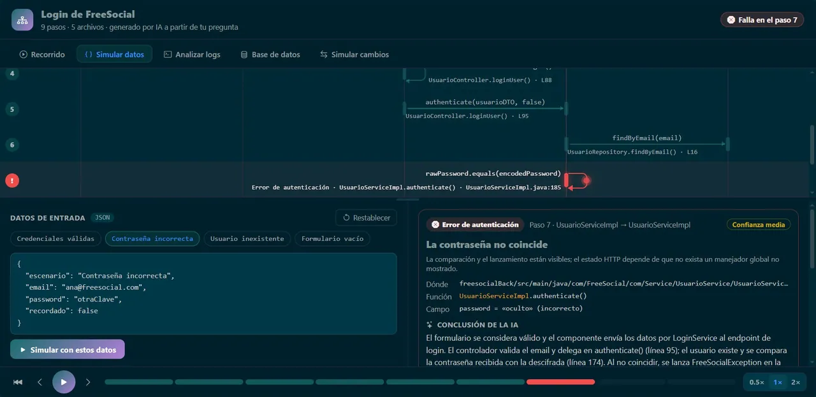This screenshot has width=816, height=397.
Task: Click the Falla en el paso 7 badge
Action: pos(762,20)
